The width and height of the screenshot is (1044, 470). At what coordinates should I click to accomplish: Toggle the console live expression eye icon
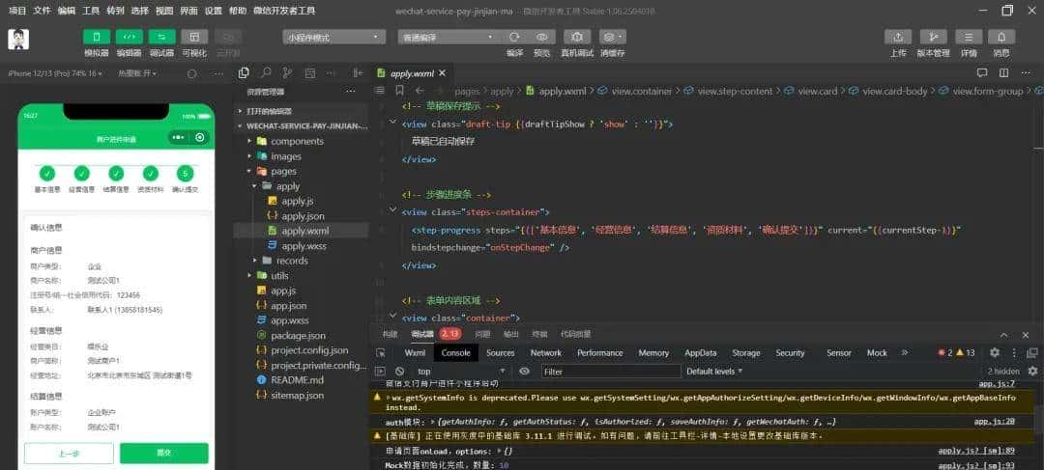click(x=524, y=371)
